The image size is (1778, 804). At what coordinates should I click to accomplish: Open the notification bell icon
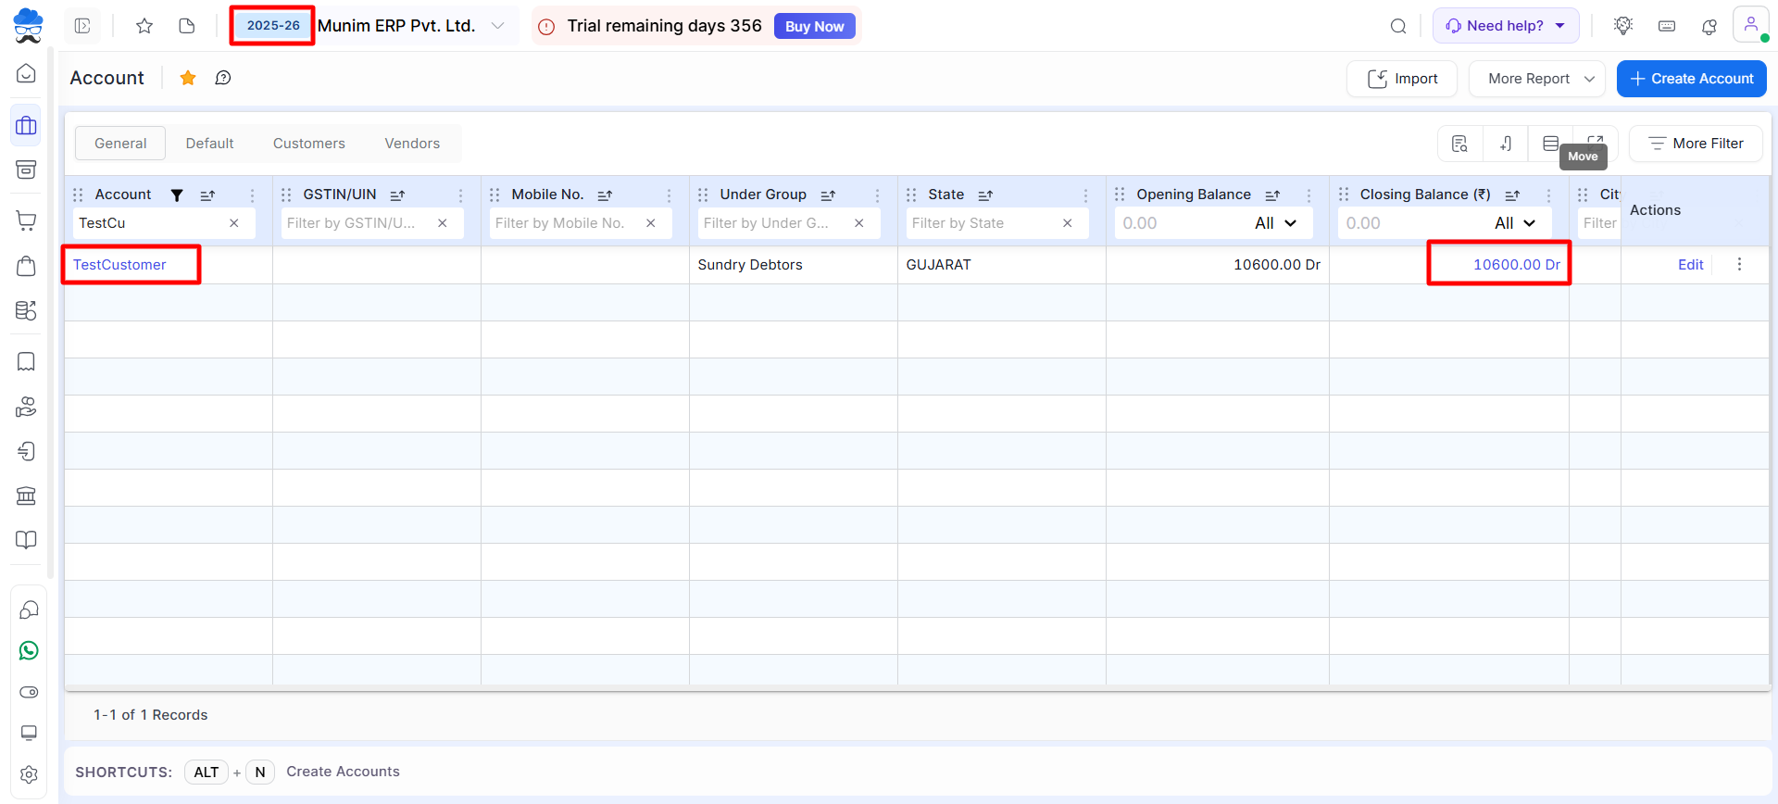pyautogui.click(x=1709, y=26)
